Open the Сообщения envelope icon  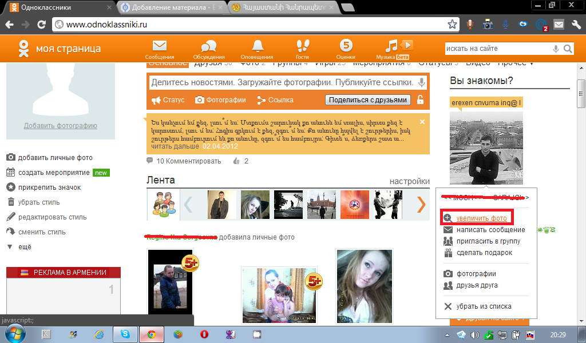coord(160,46)
